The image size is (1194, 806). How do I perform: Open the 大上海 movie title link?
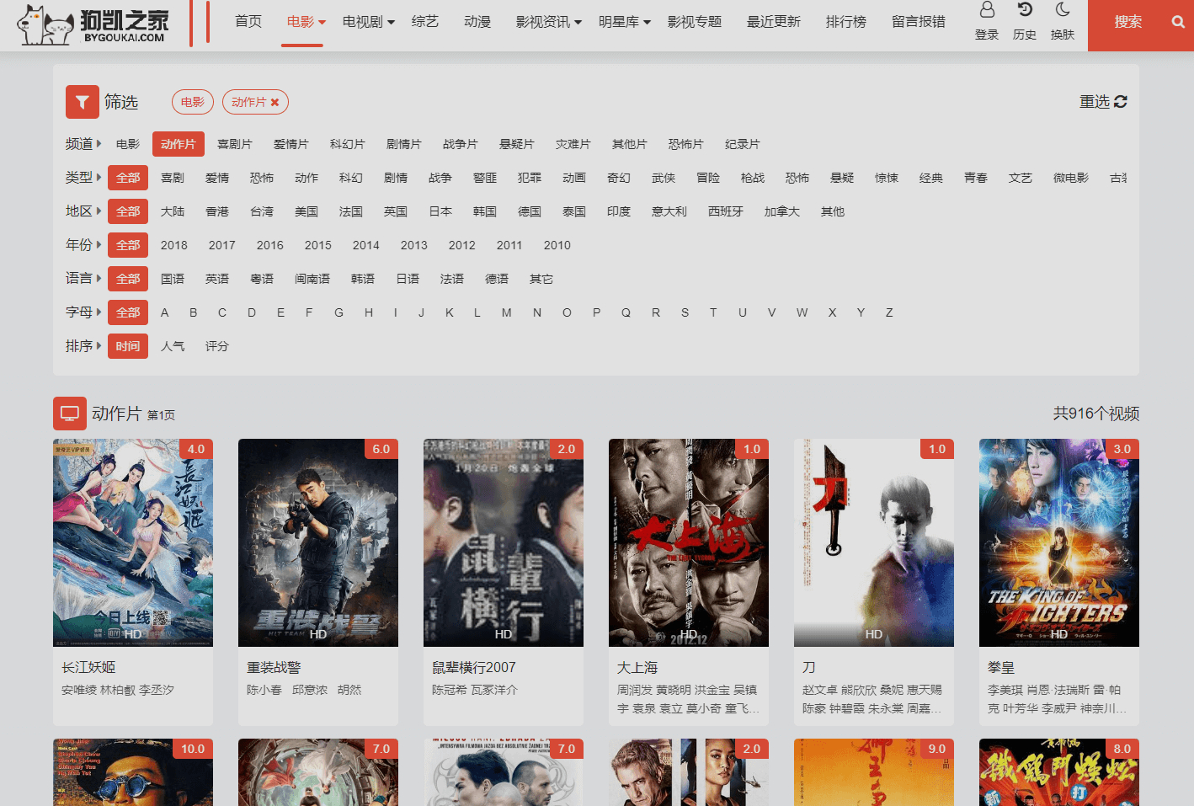click(x=637, y=667)
